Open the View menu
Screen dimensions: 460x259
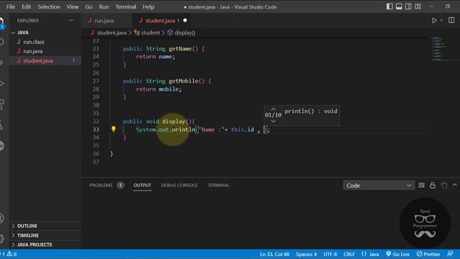click(73, 6)
